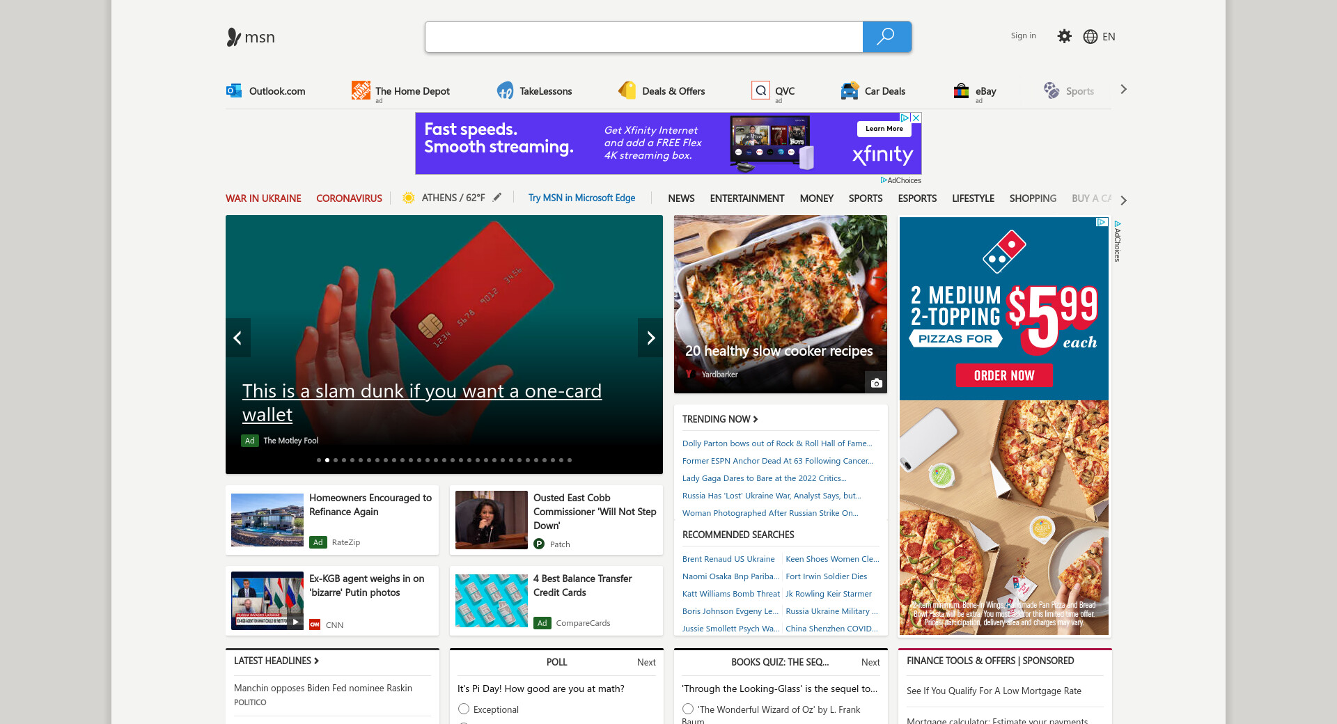Open the WAR IN UKRAINE section
Viewport: 1337px width, 724px height.
[263, 198]
